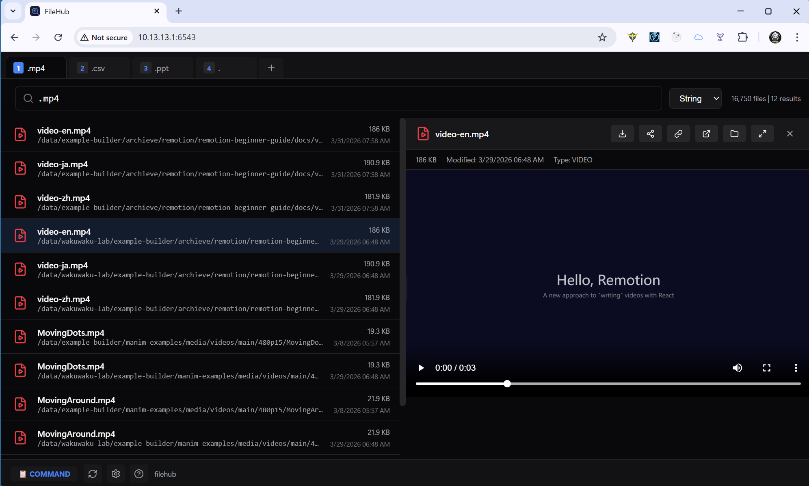
Task: Mute the video player audio
Action: pyautogui.click(x=738, y=368)
